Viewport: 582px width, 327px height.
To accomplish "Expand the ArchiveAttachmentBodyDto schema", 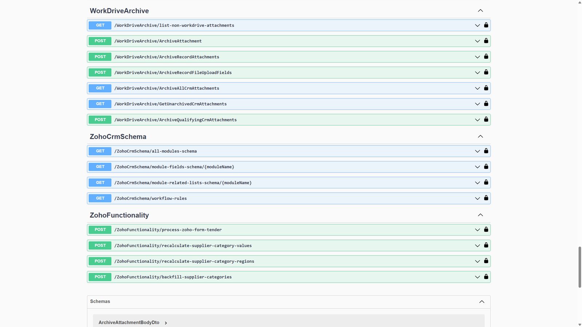I will pyautogui.click(x=166, y=323).
